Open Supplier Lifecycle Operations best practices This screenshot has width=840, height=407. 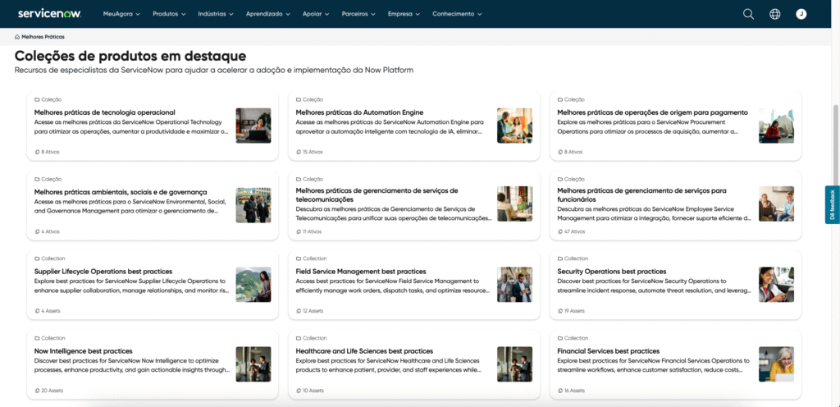point(103,272)
